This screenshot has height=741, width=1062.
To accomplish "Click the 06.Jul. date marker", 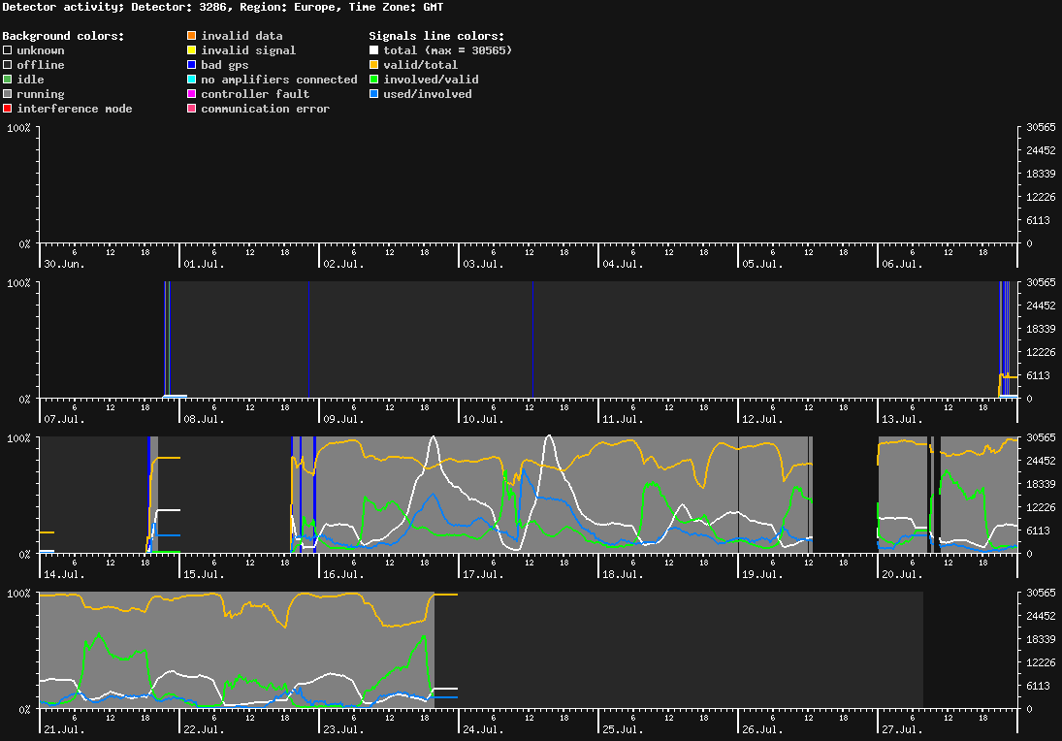I will [902, 264].
